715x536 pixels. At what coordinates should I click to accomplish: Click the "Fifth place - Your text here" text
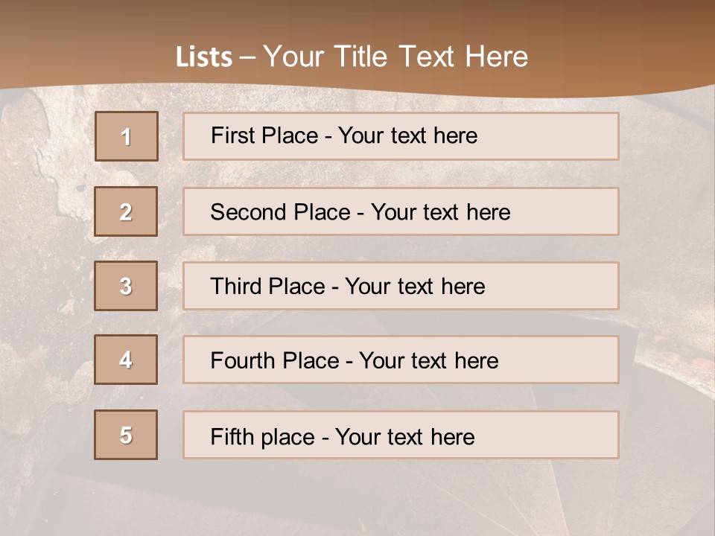(x=343, y=436)
